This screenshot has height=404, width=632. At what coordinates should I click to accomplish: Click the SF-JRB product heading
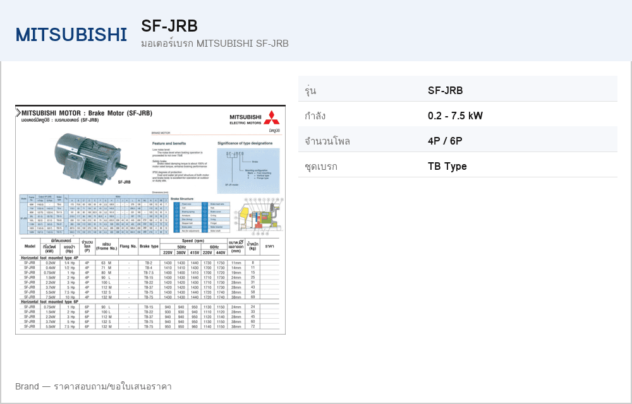169,26
